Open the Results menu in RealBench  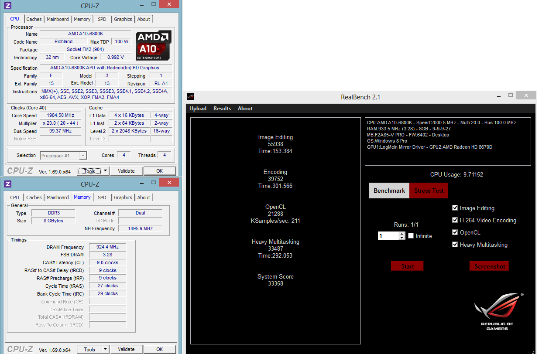click(222, 109)
